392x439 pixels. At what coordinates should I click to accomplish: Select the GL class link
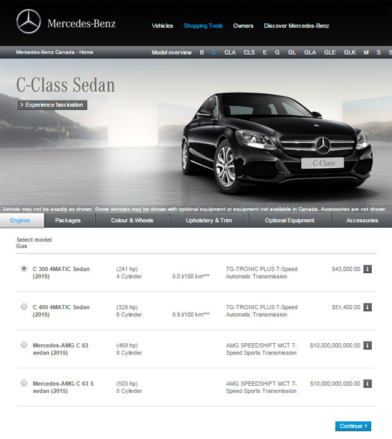click(x=292, y=52)
